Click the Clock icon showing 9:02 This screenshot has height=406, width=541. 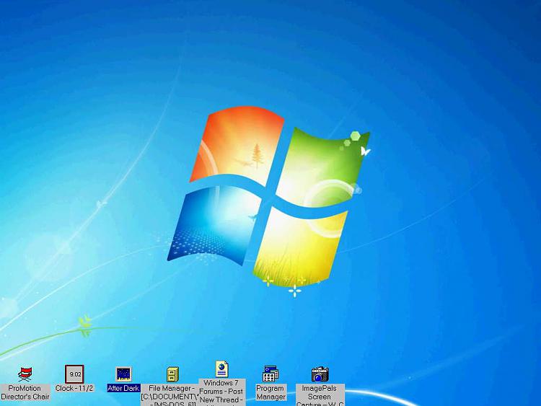(74, 374)
